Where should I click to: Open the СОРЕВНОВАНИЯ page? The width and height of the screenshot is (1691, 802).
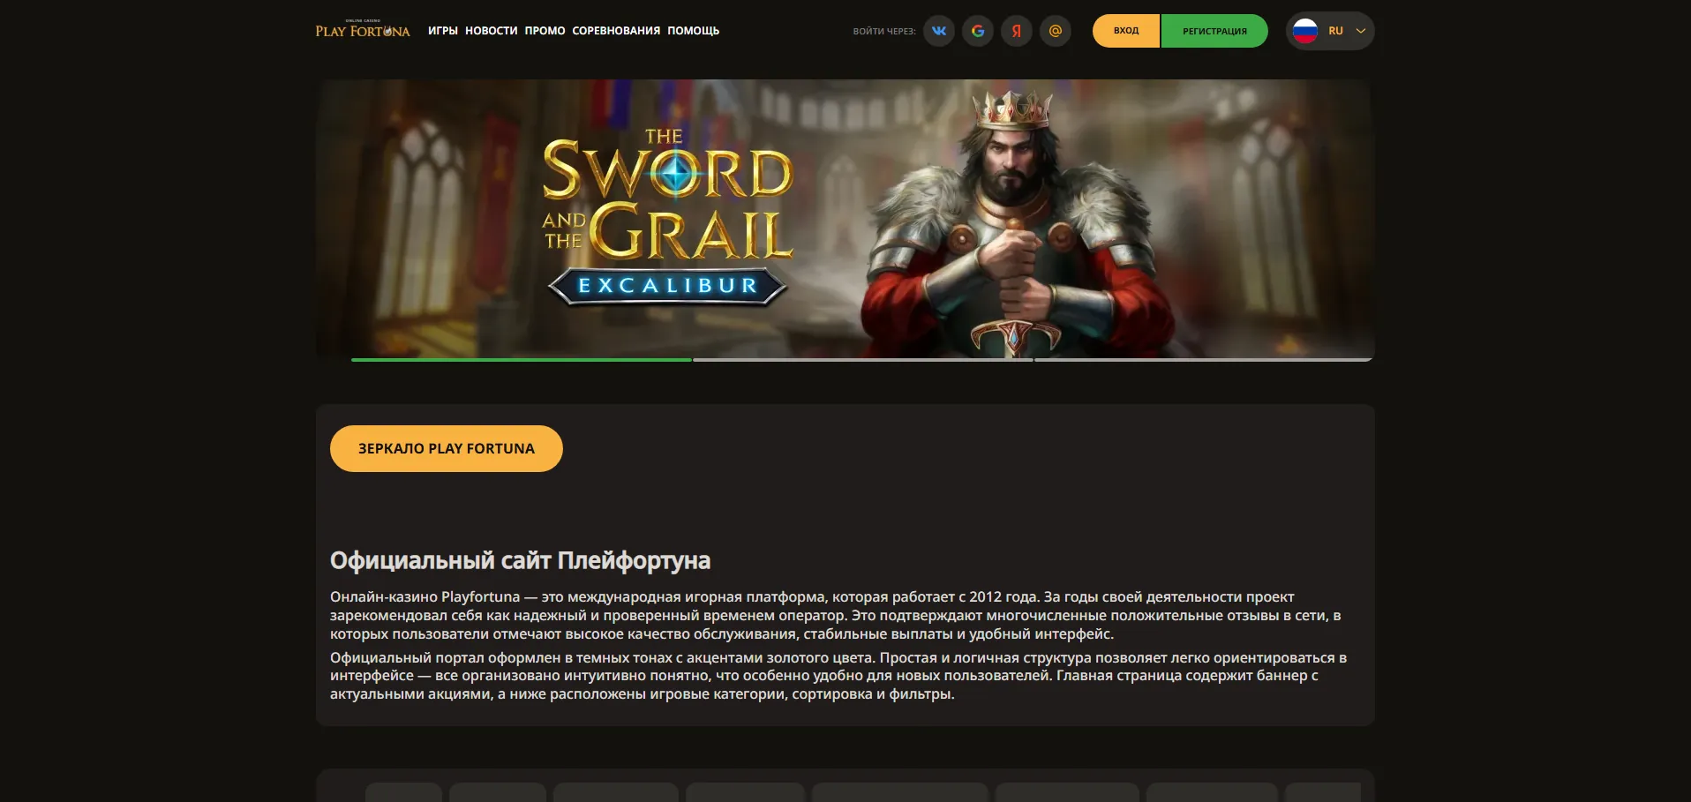(616, 31)
